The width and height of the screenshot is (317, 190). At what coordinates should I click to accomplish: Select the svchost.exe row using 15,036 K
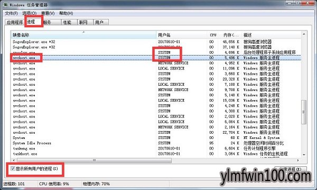click(156, 101)
